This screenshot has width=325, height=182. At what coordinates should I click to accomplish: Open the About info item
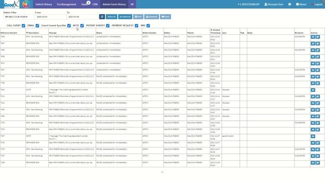(x=301, y=5)
